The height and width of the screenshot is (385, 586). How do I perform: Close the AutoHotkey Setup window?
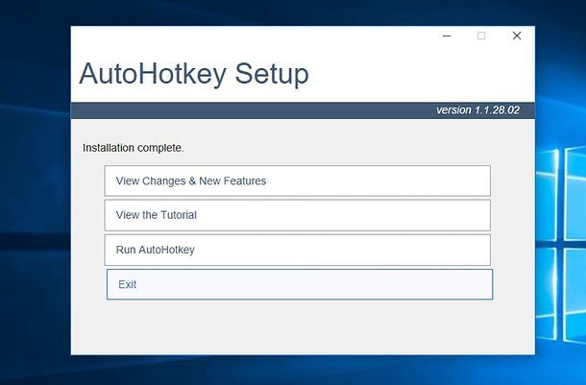click(517, 36)
